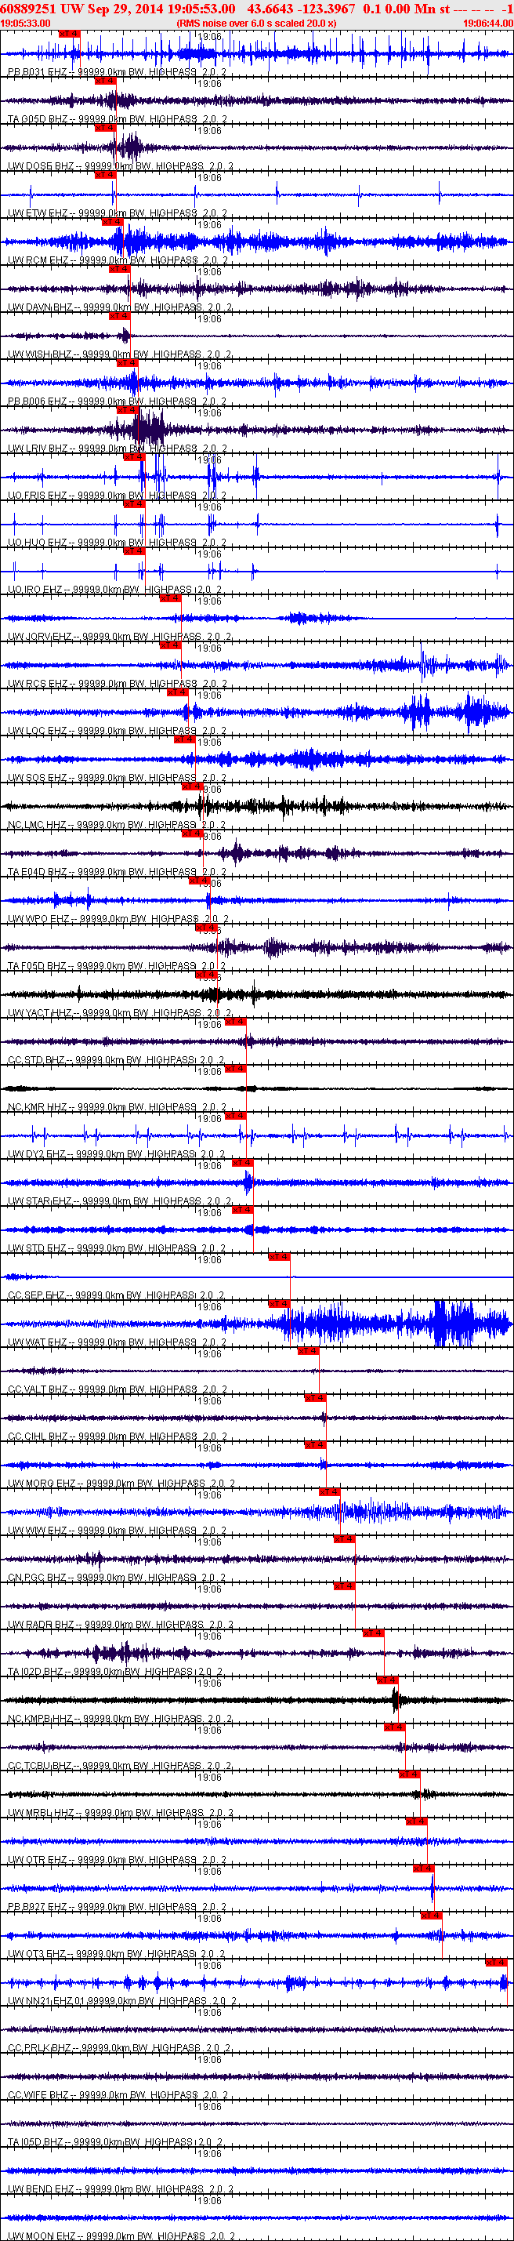Click the 'CC PRLK BHZ' station label

[x=40, y=2049]
